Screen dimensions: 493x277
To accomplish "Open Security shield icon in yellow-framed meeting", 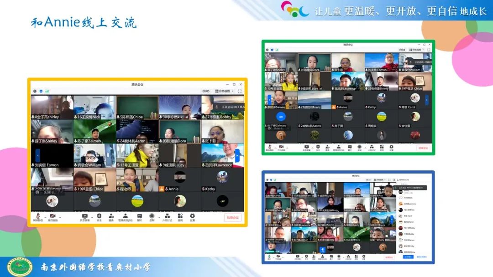I will pos(99,217).
